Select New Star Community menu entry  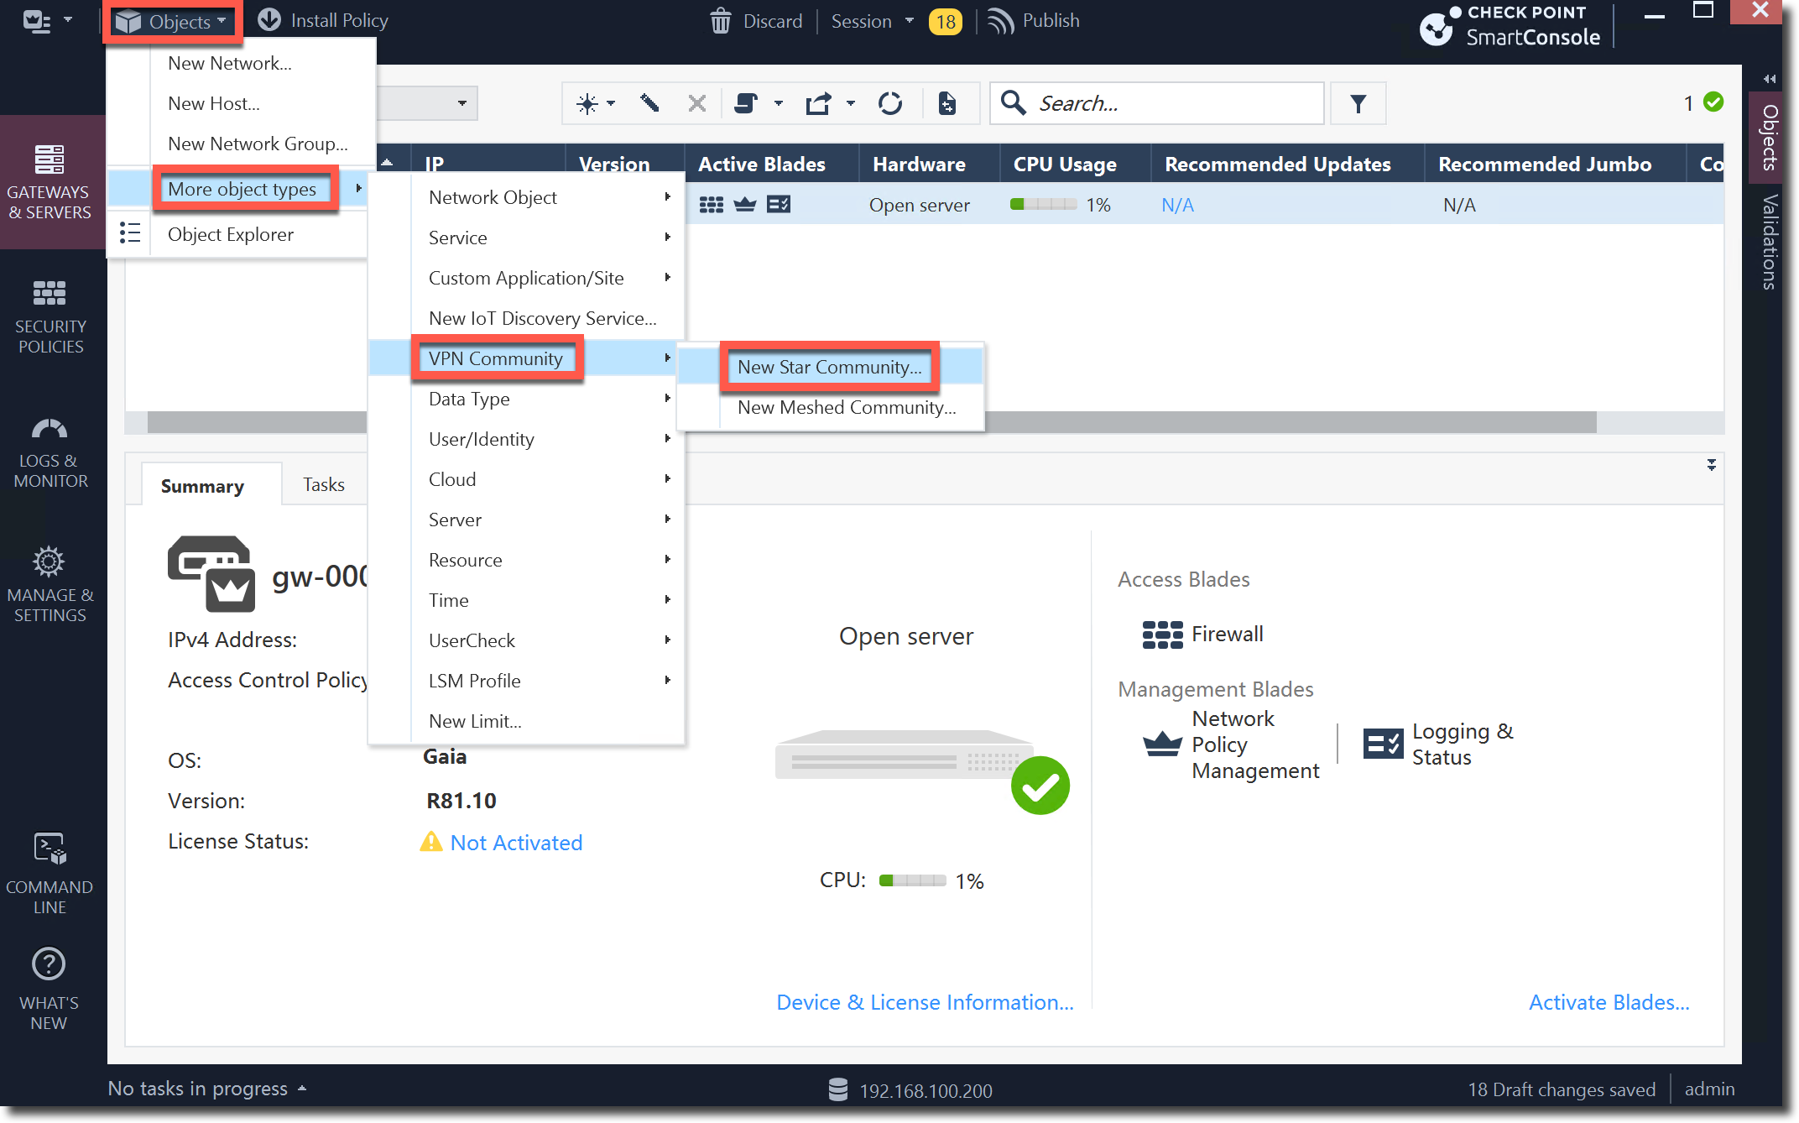tap(829, 367)
